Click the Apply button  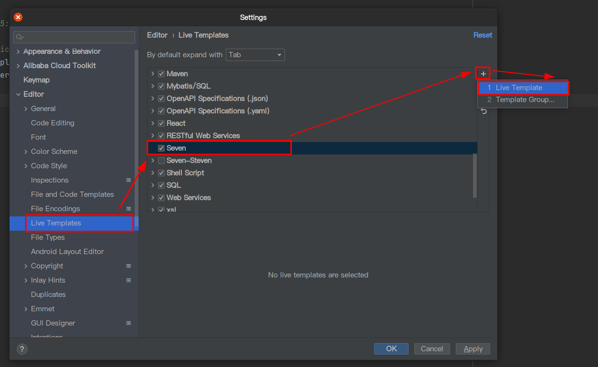(473, 349)
